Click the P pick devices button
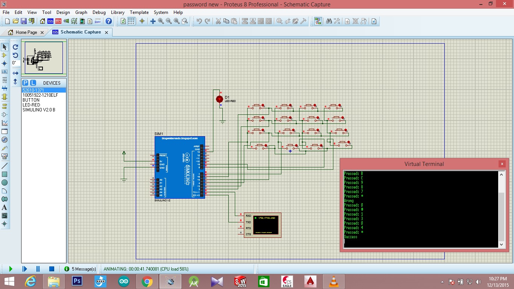This screenshot has height=289, width=514. [x=25, y=83]
